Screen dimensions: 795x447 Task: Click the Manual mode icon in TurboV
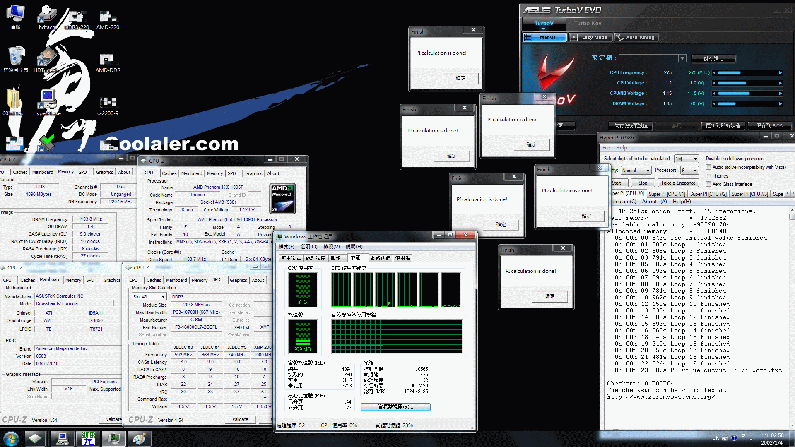click(x=528, y=37)
